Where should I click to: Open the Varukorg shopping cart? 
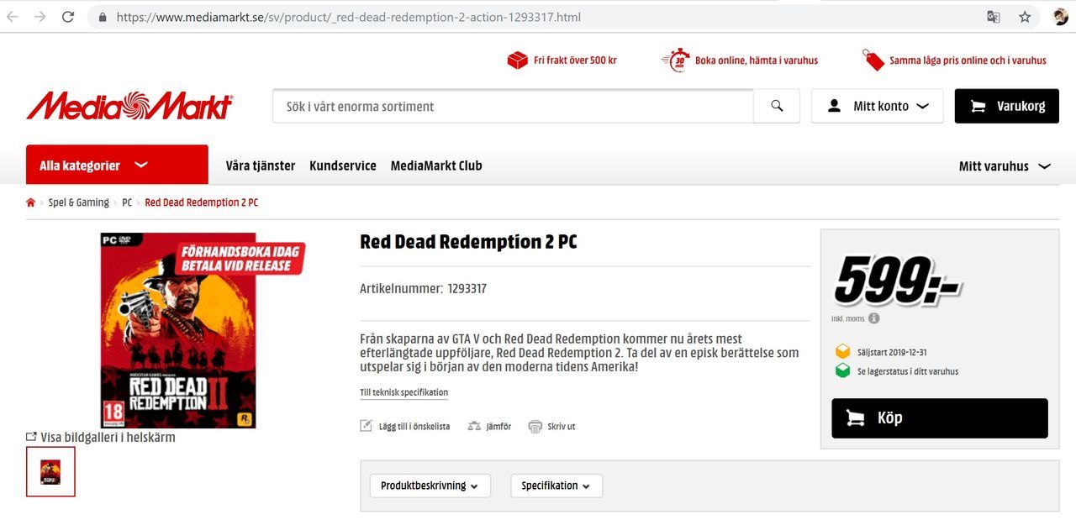pyautogui.click(x=1006, y=106)
